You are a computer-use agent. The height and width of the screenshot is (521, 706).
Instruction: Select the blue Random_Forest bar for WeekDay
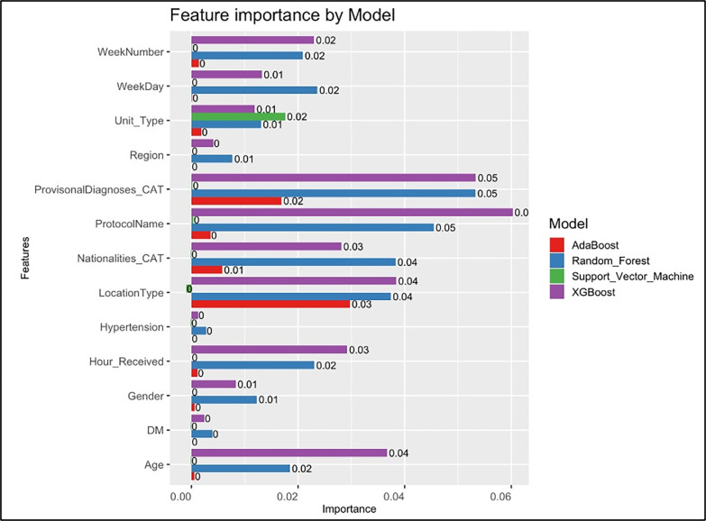[x=254, y=89]
